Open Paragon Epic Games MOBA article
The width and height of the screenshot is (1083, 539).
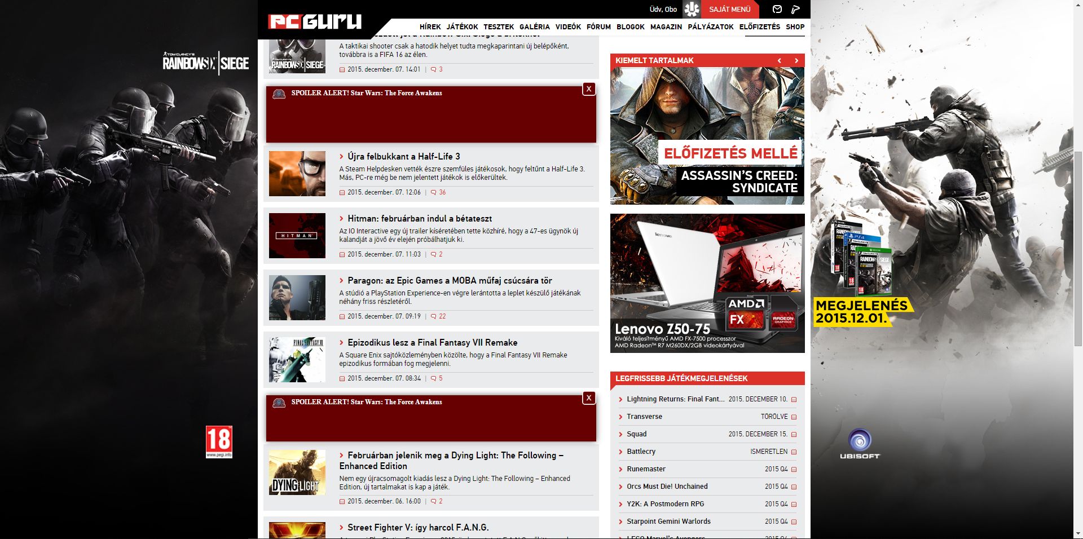point(450,280)
